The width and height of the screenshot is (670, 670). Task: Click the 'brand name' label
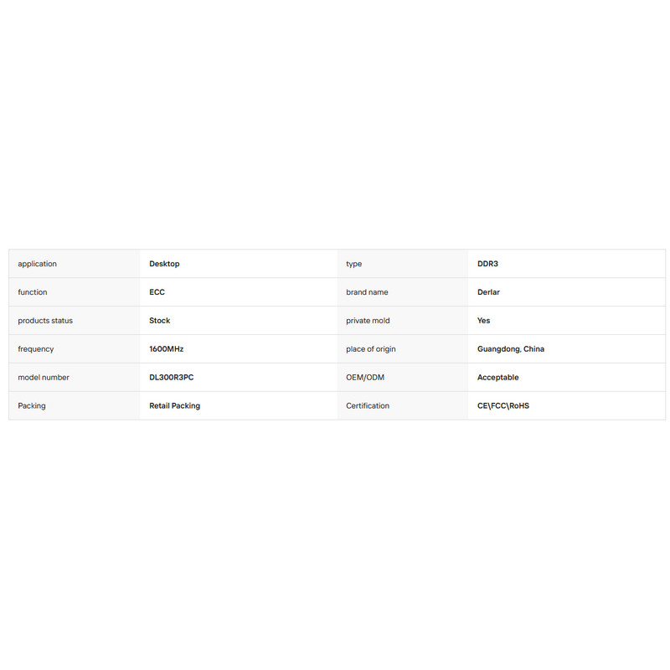pos(367,292)
